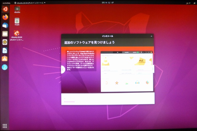Advance slideshow with right arrow
197x131 pixels.
point(153,69)
